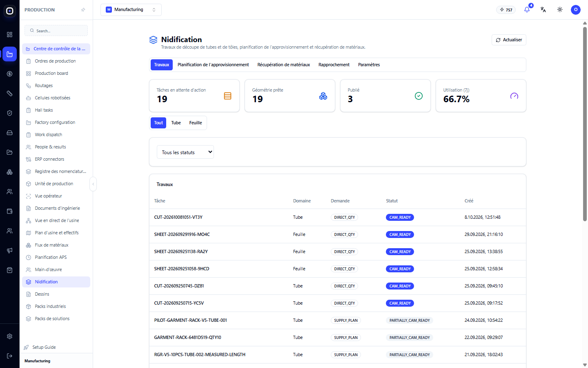Click PILOT-GARMENT-RACK-V5-TUBE-001 task
The image size is (588, 368).
point(191,320)
